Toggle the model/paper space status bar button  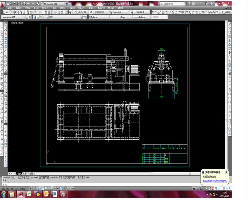[194, 188]
